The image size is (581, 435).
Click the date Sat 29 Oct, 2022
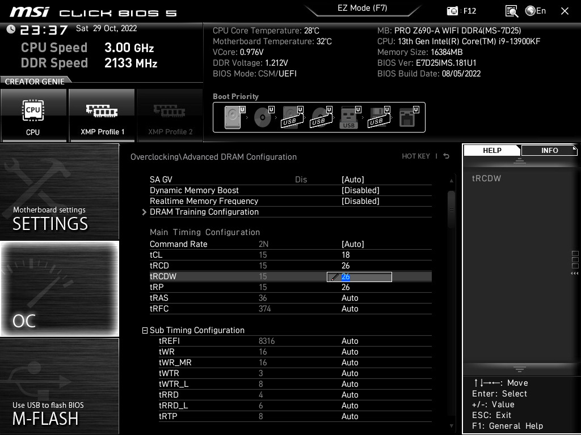point(106,28)
